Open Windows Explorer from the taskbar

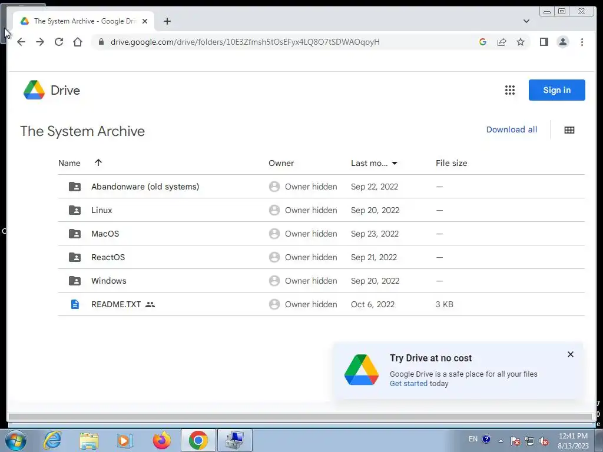point(89,440)
